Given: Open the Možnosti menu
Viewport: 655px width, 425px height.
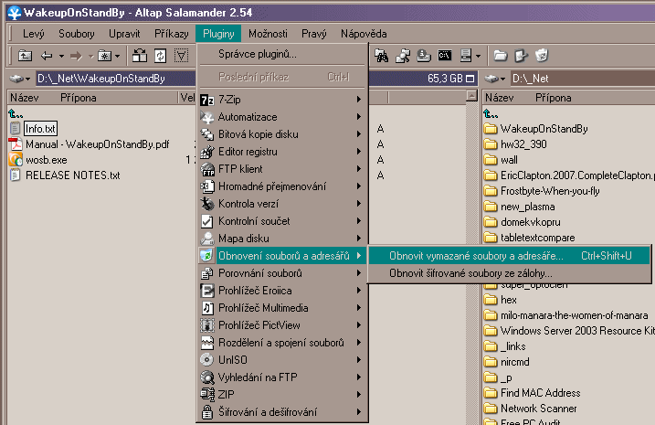Looking at the screenshot, I should (x=268, y=34).
